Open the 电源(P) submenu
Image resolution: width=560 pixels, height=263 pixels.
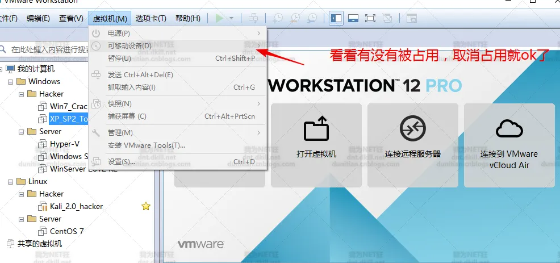[x=178, y=34]
